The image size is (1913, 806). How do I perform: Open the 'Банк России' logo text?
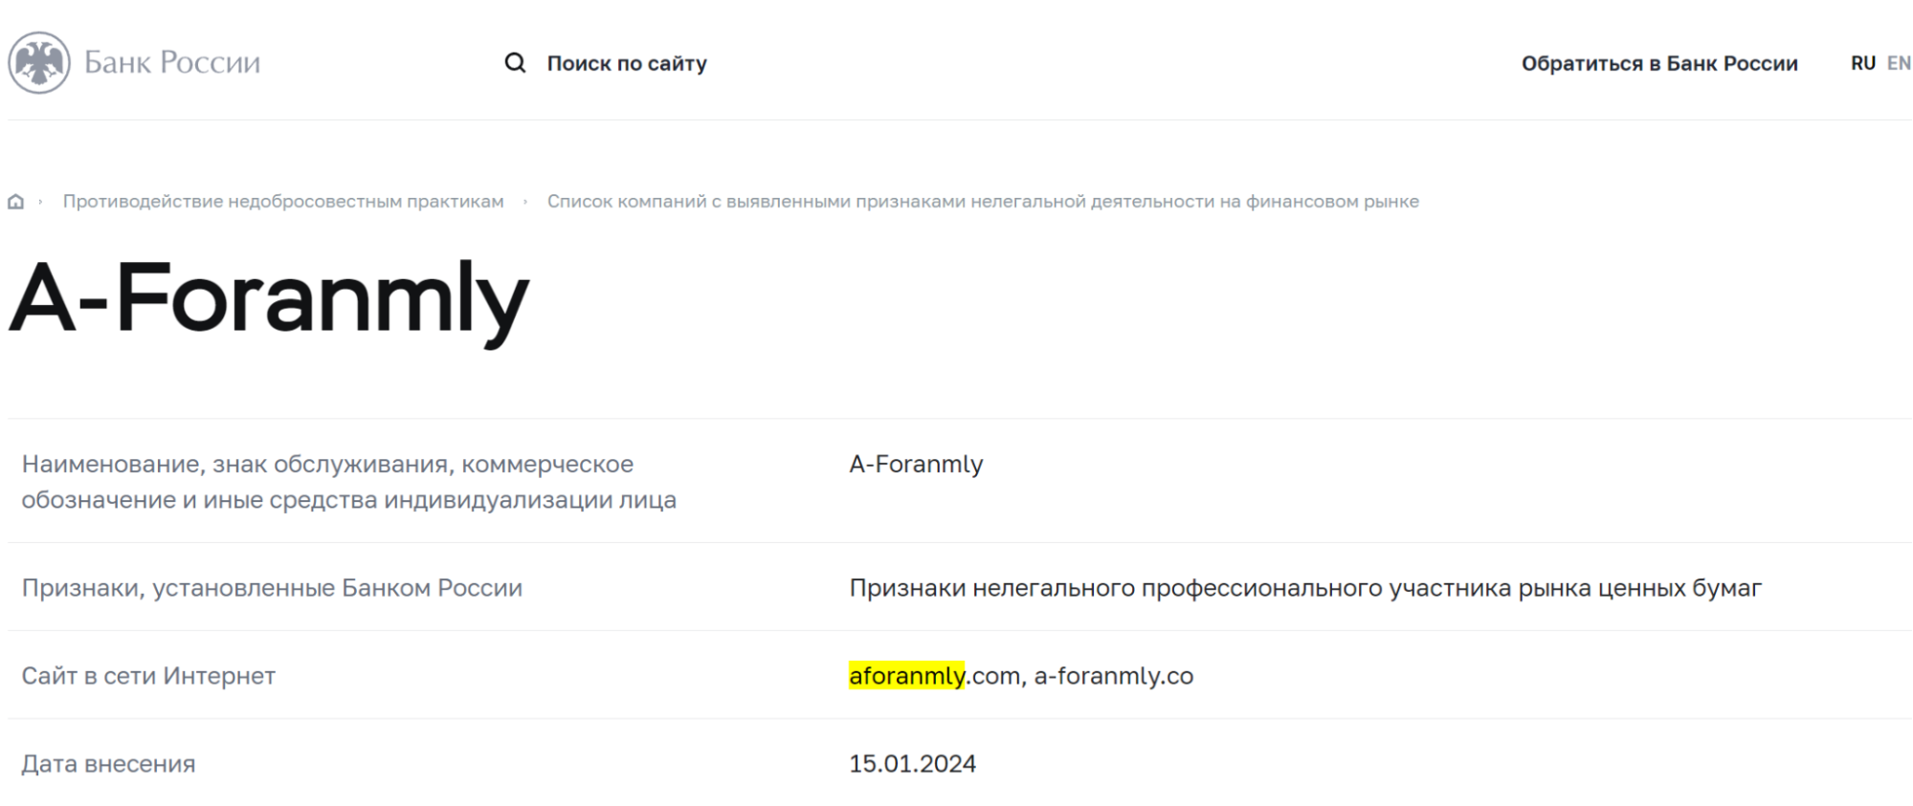coord(172,63)
